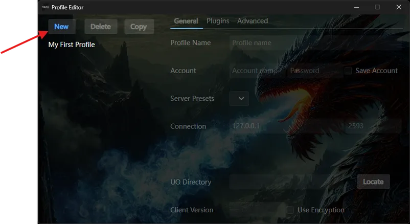
Task: Enable the Save Account checkbox
Action: tap(348, 71)
